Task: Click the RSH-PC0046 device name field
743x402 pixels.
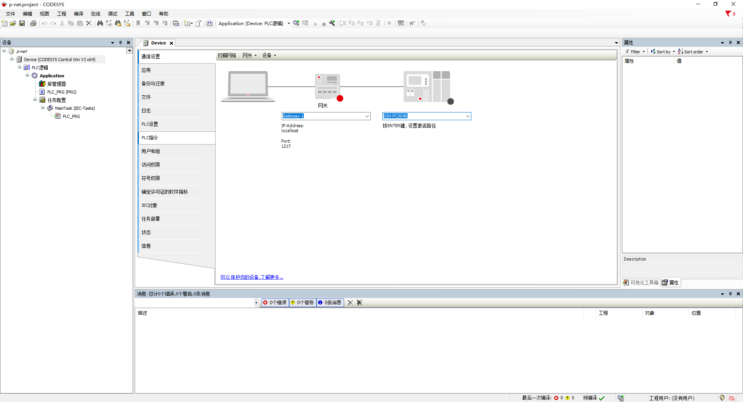Action: click(x=424, y=116)
